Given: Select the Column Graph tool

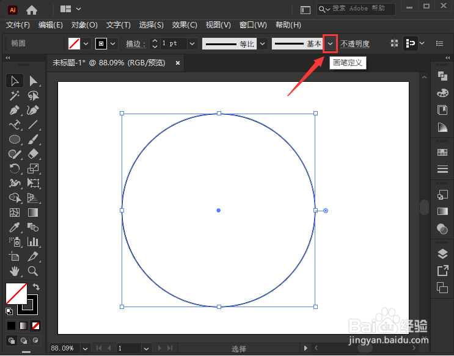Looking at the screenshot, I should (x=33, y=242).
